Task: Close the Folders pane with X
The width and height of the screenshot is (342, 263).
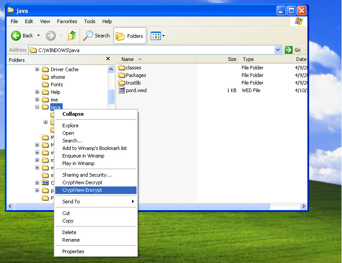Action: tap(108, 59)
